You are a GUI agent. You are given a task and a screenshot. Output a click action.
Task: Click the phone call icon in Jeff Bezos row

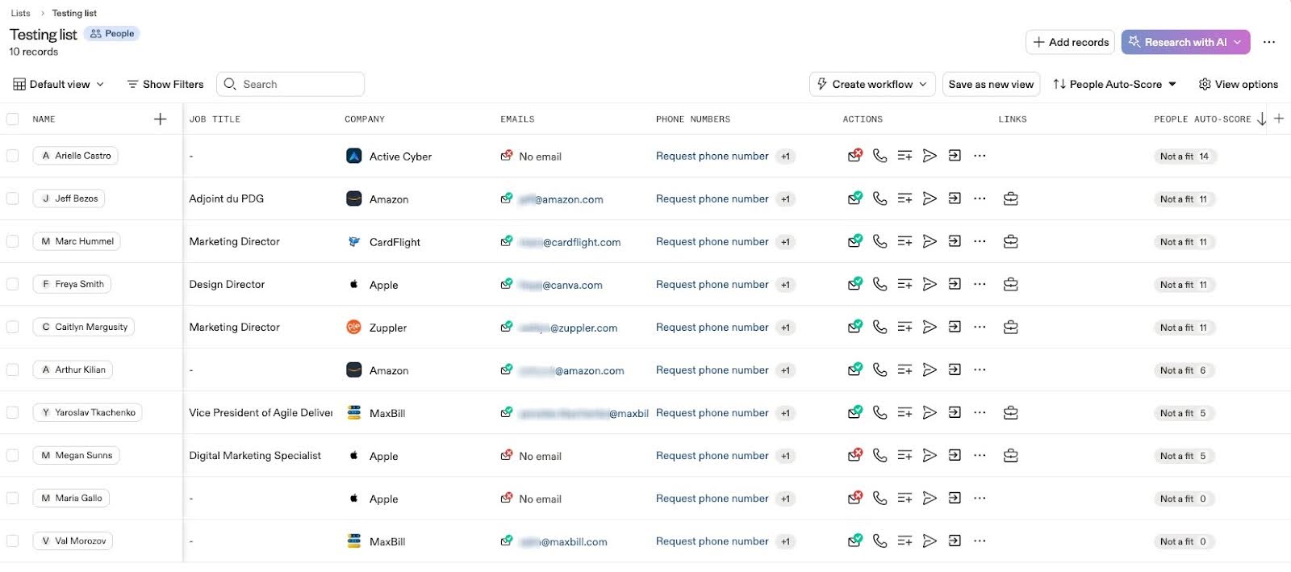(x=879, y=198)
